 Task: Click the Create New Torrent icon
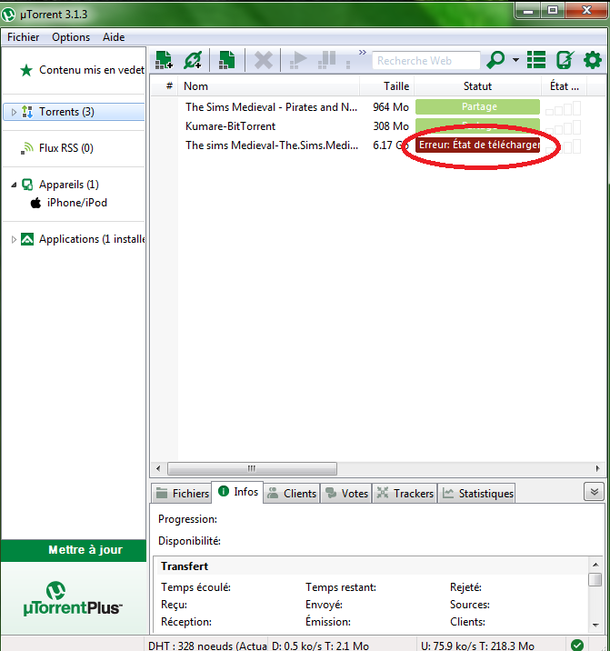coord(227,60)
